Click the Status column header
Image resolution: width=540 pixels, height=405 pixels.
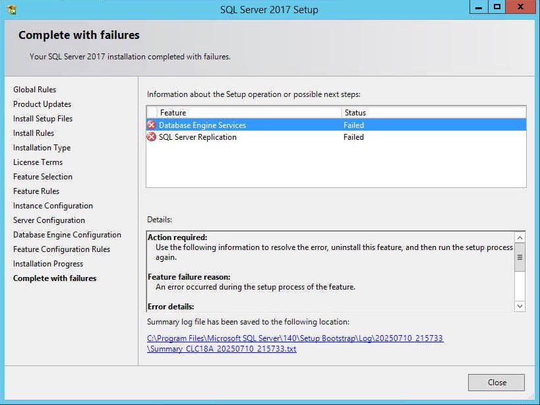coord(434,113)
